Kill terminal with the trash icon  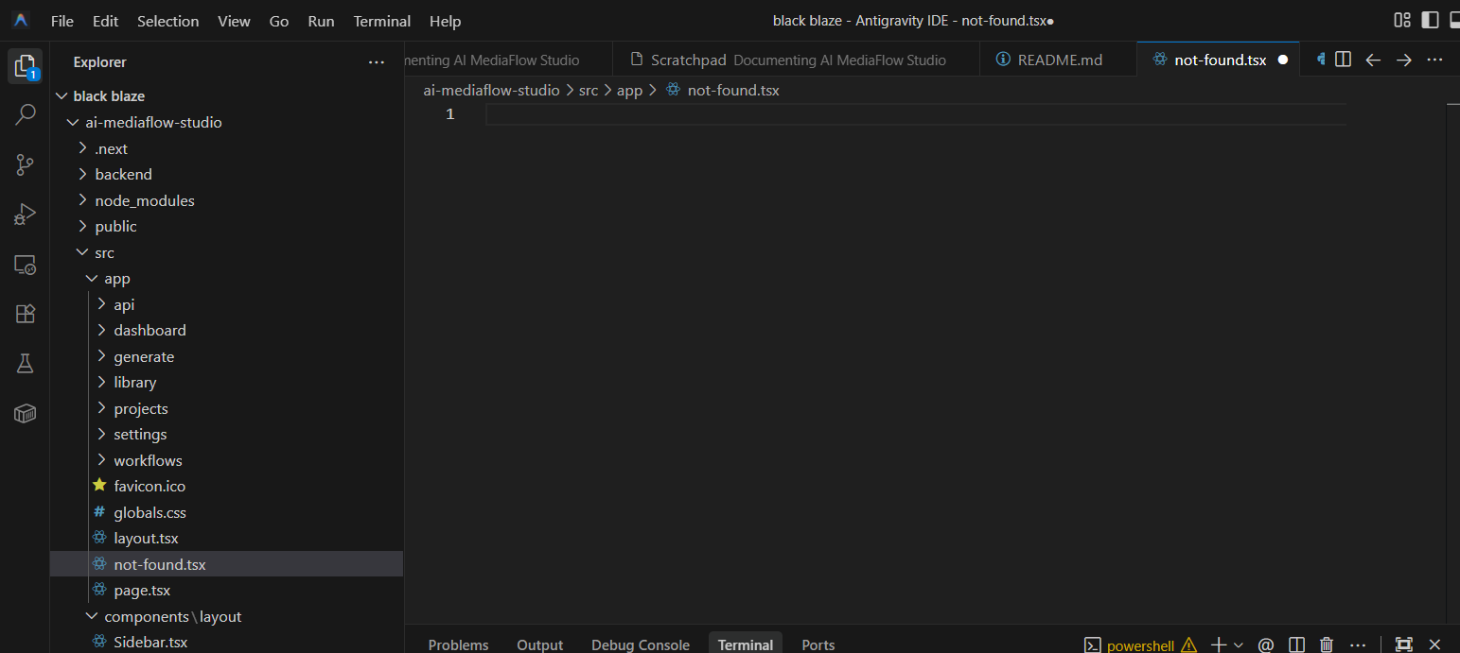point(1327,644)
